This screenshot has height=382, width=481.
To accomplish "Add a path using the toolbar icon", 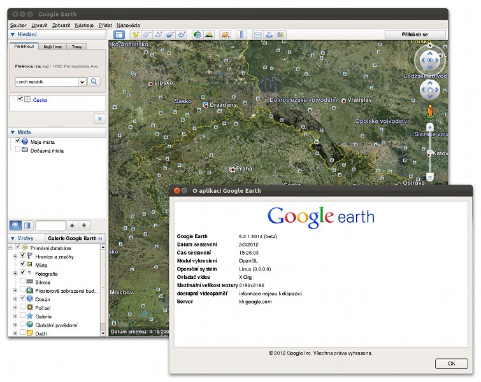I will click(x=158, y=34).
